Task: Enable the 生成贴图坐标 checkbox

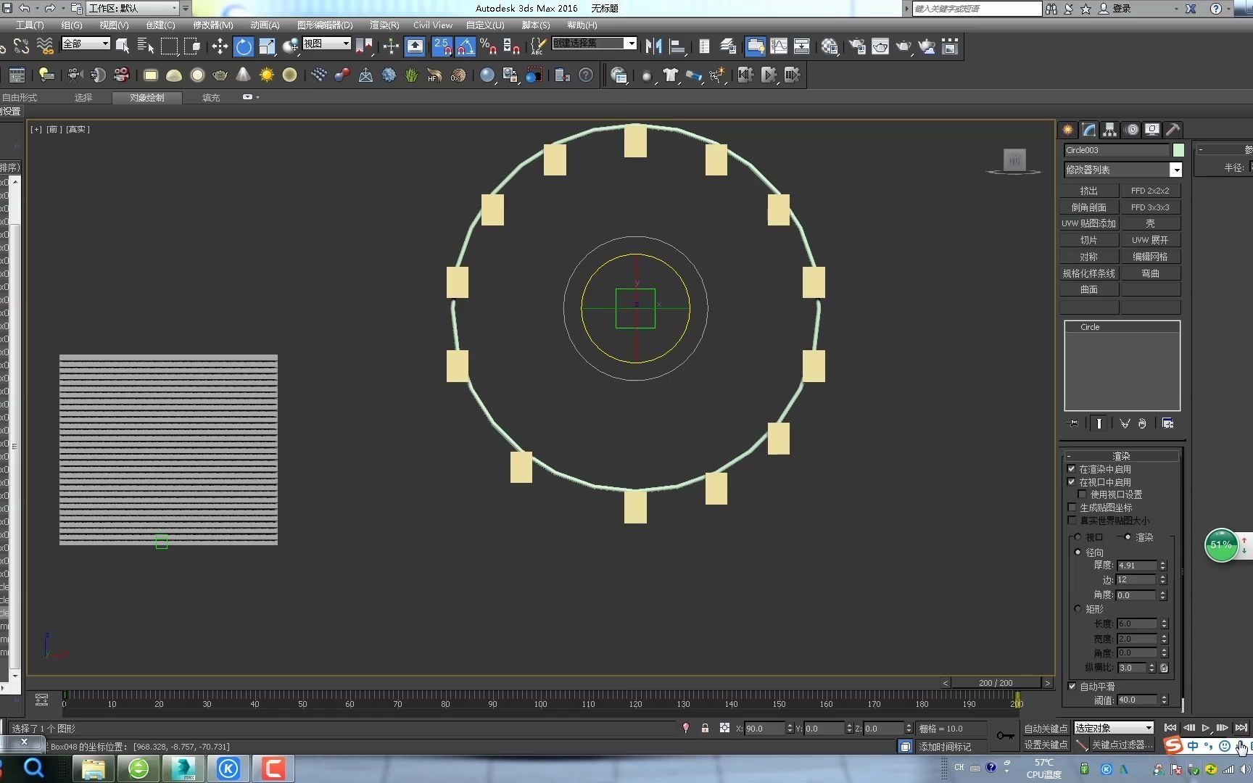Action: [1072, 507]
